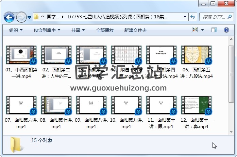
Task: Close the Explorer window
Action: coord(226,4)
